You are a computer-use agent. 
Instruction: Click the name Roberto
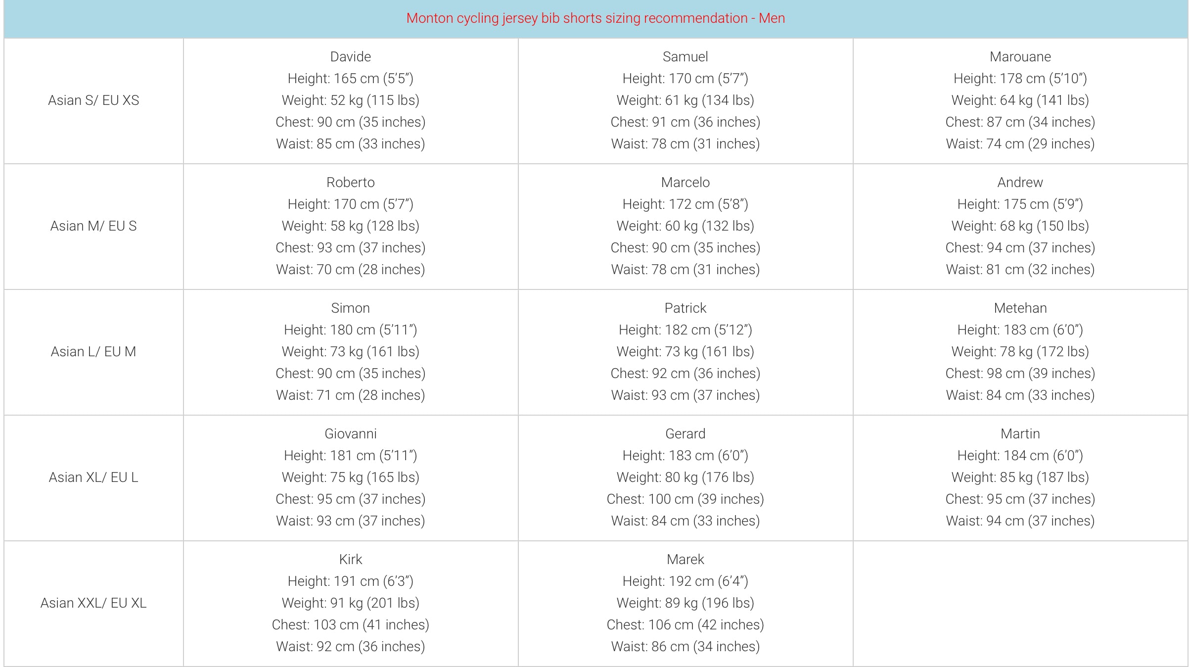point(350,183)
